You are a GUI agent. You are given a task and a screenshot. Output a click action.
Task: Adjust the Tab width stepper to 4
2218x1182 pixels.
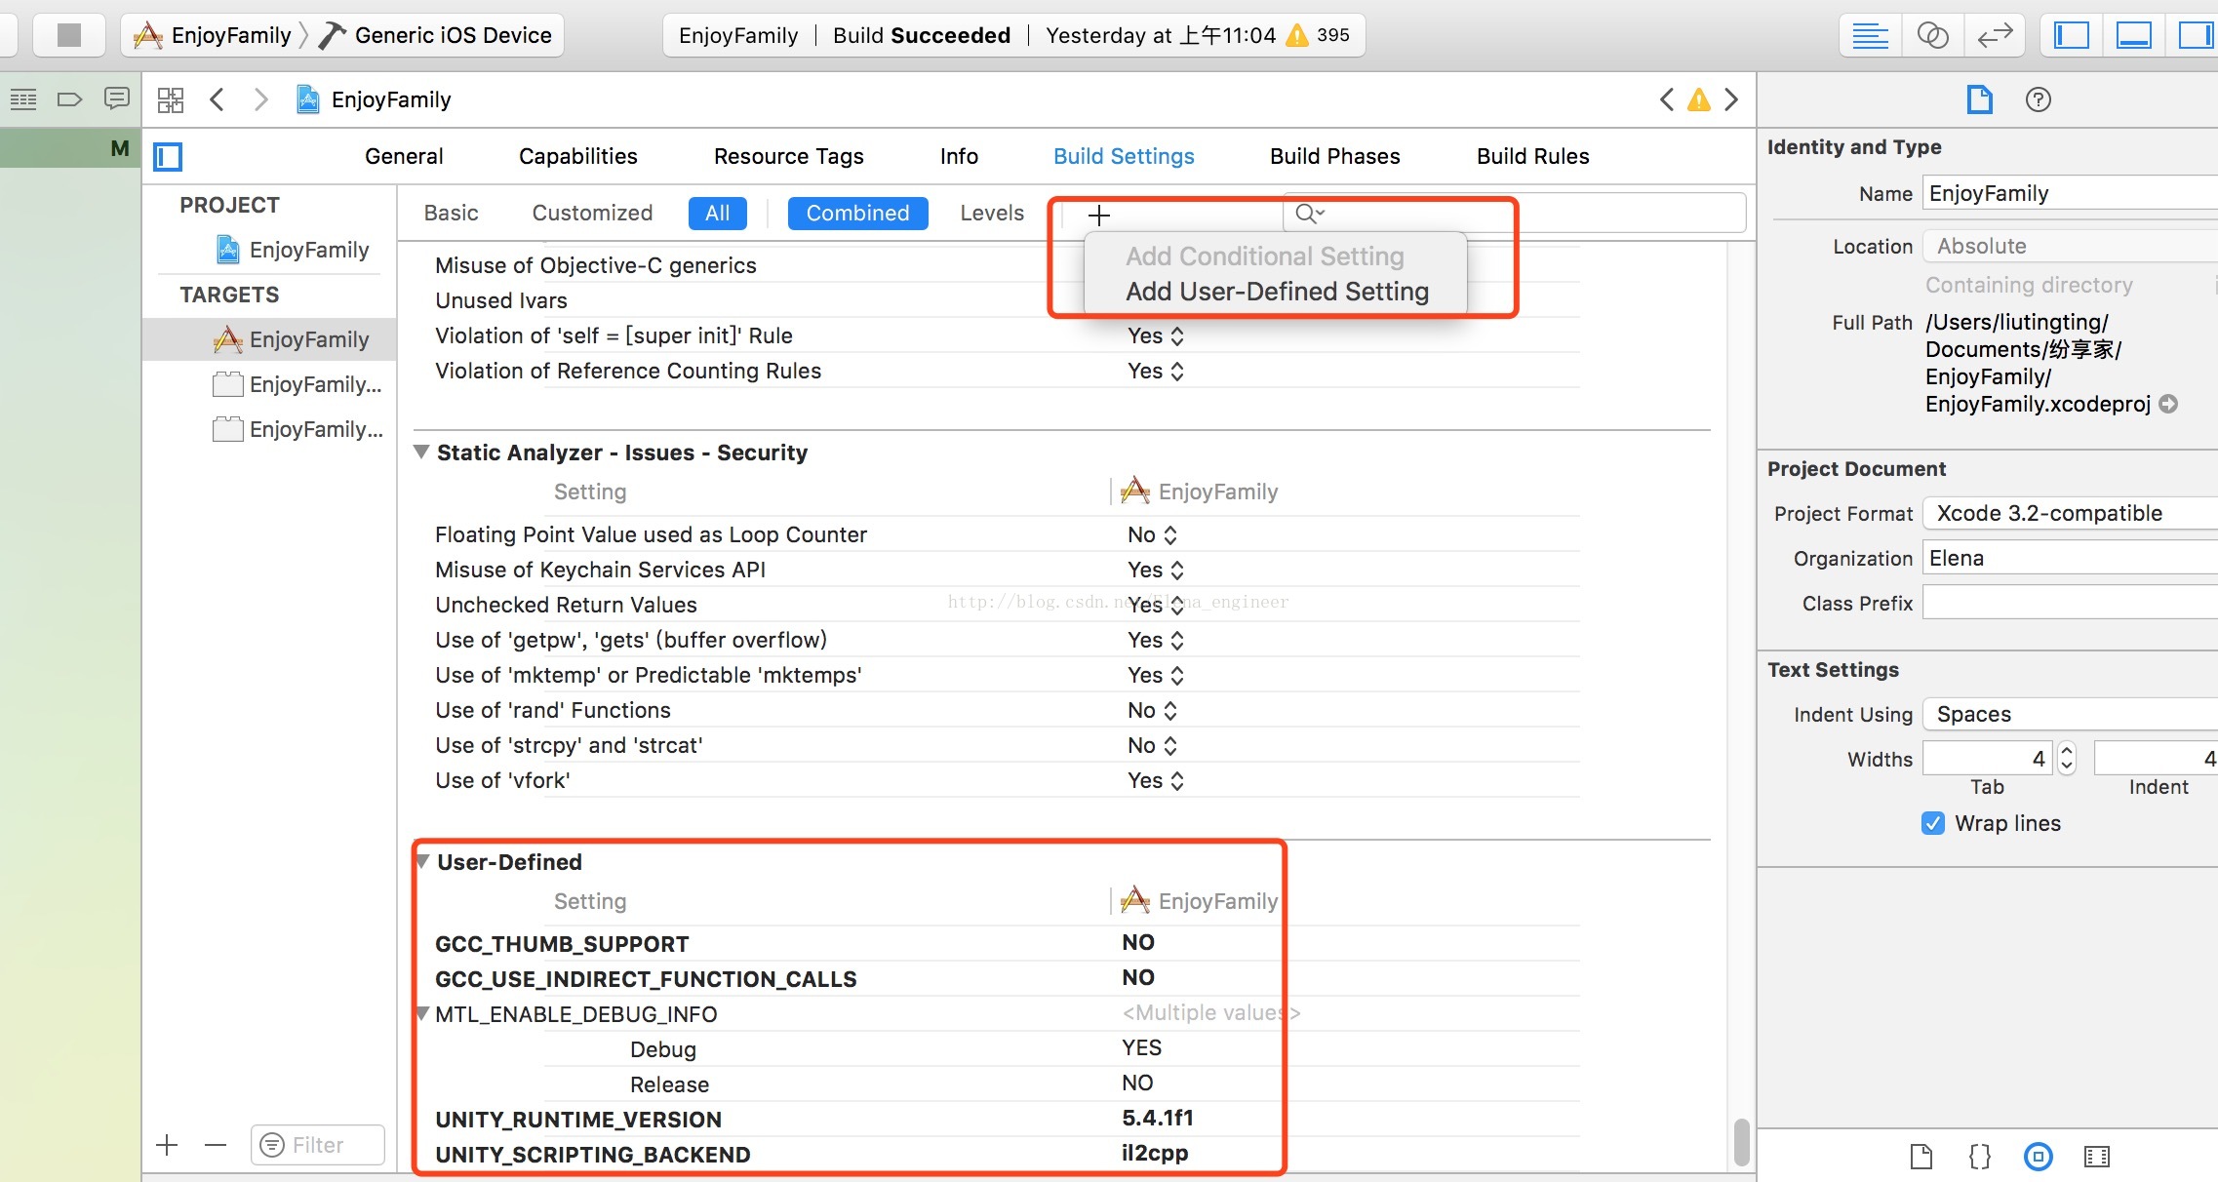coord(2064,758)
